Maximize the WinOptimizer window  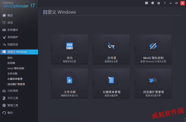(177, 3)
